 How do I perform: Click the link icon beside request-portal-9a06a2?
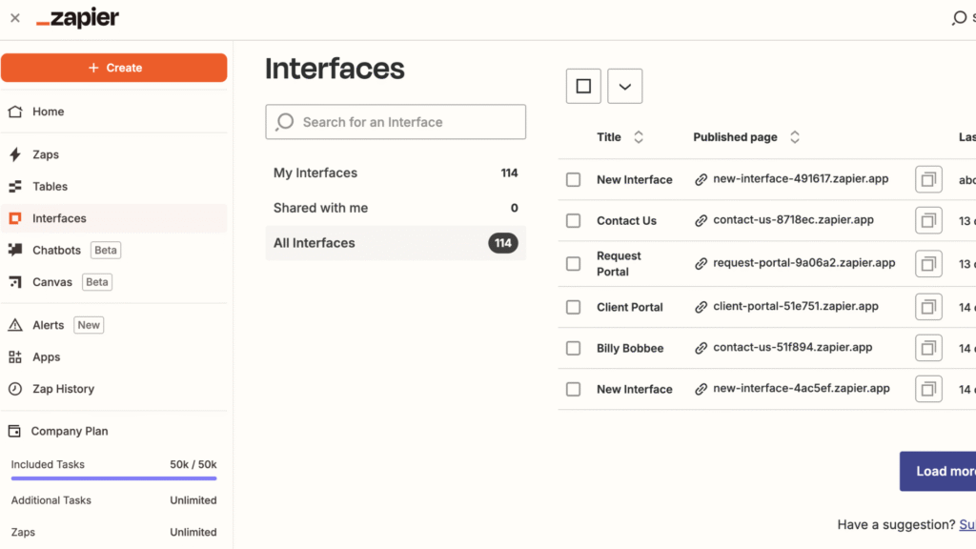tap(701, 264)
